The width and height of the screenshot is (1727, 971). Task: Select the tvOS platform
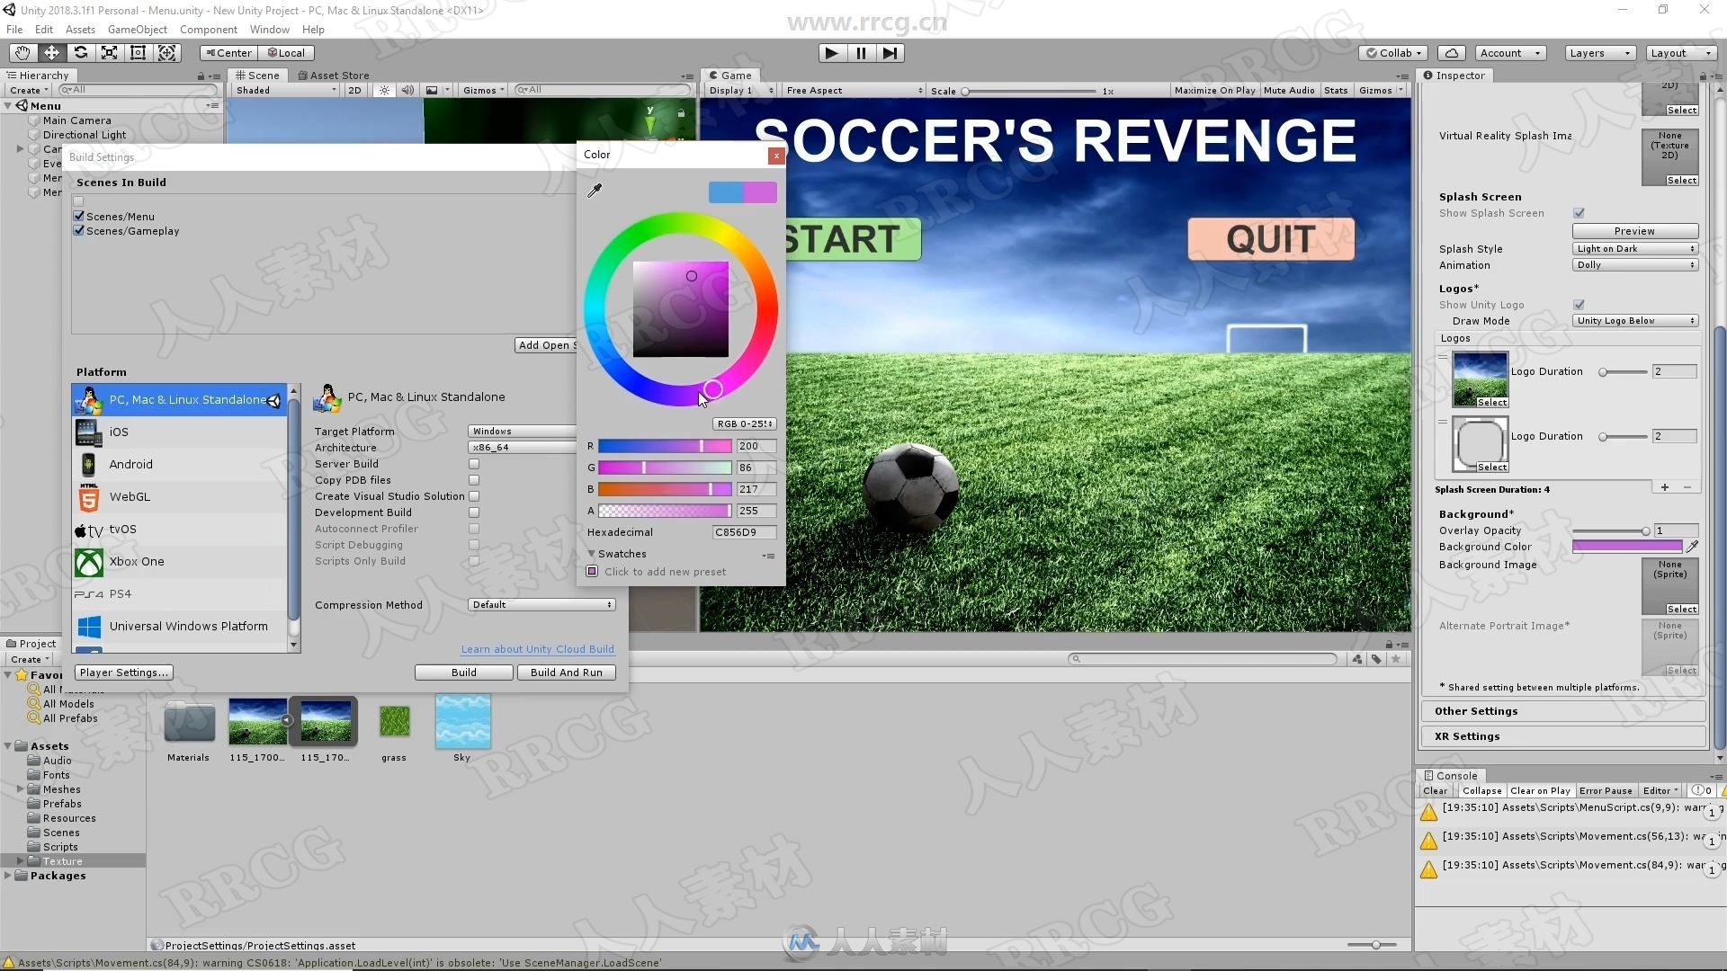[180, 530]
